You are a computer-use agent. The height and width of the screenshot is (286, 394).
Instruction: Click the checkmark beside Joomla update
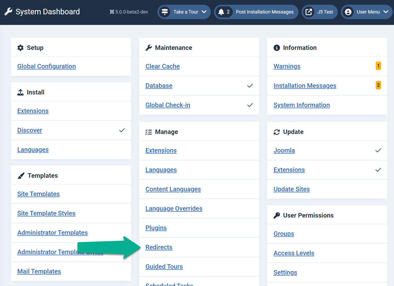pyautogui.click(x=378, y=150)
